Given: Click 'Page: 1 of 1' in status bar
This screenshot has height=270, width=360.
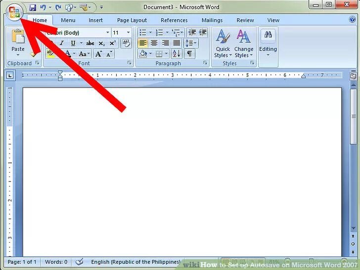Looking at the screenshot, I should pyautogui.click(x=22, y=262).
